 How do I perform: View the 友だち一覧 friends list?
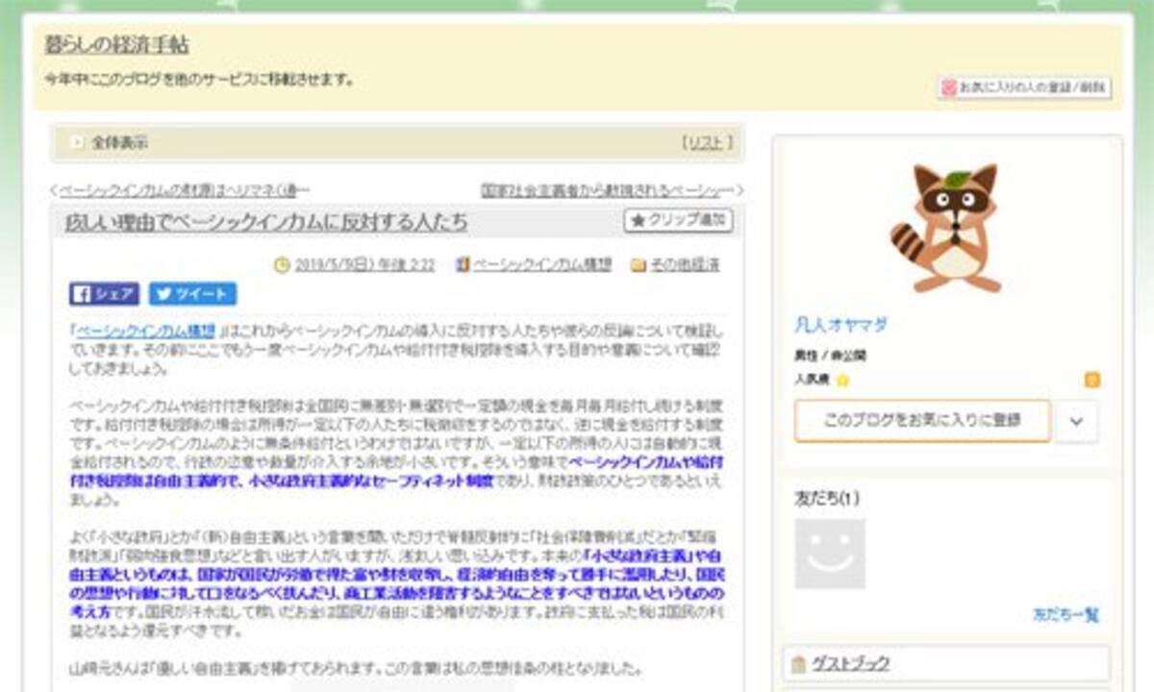click(1066, 614)
